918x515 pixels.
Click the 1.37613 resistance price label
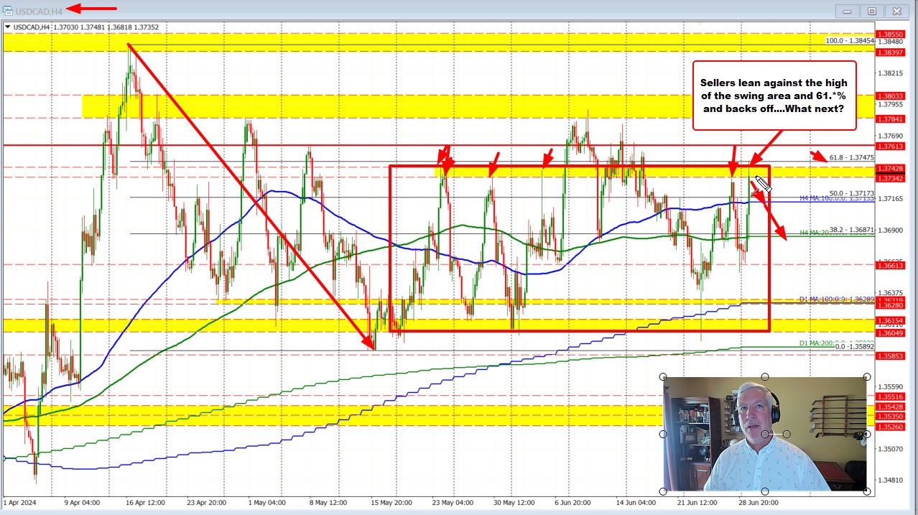pyautogui.click(x=894, y=146)
